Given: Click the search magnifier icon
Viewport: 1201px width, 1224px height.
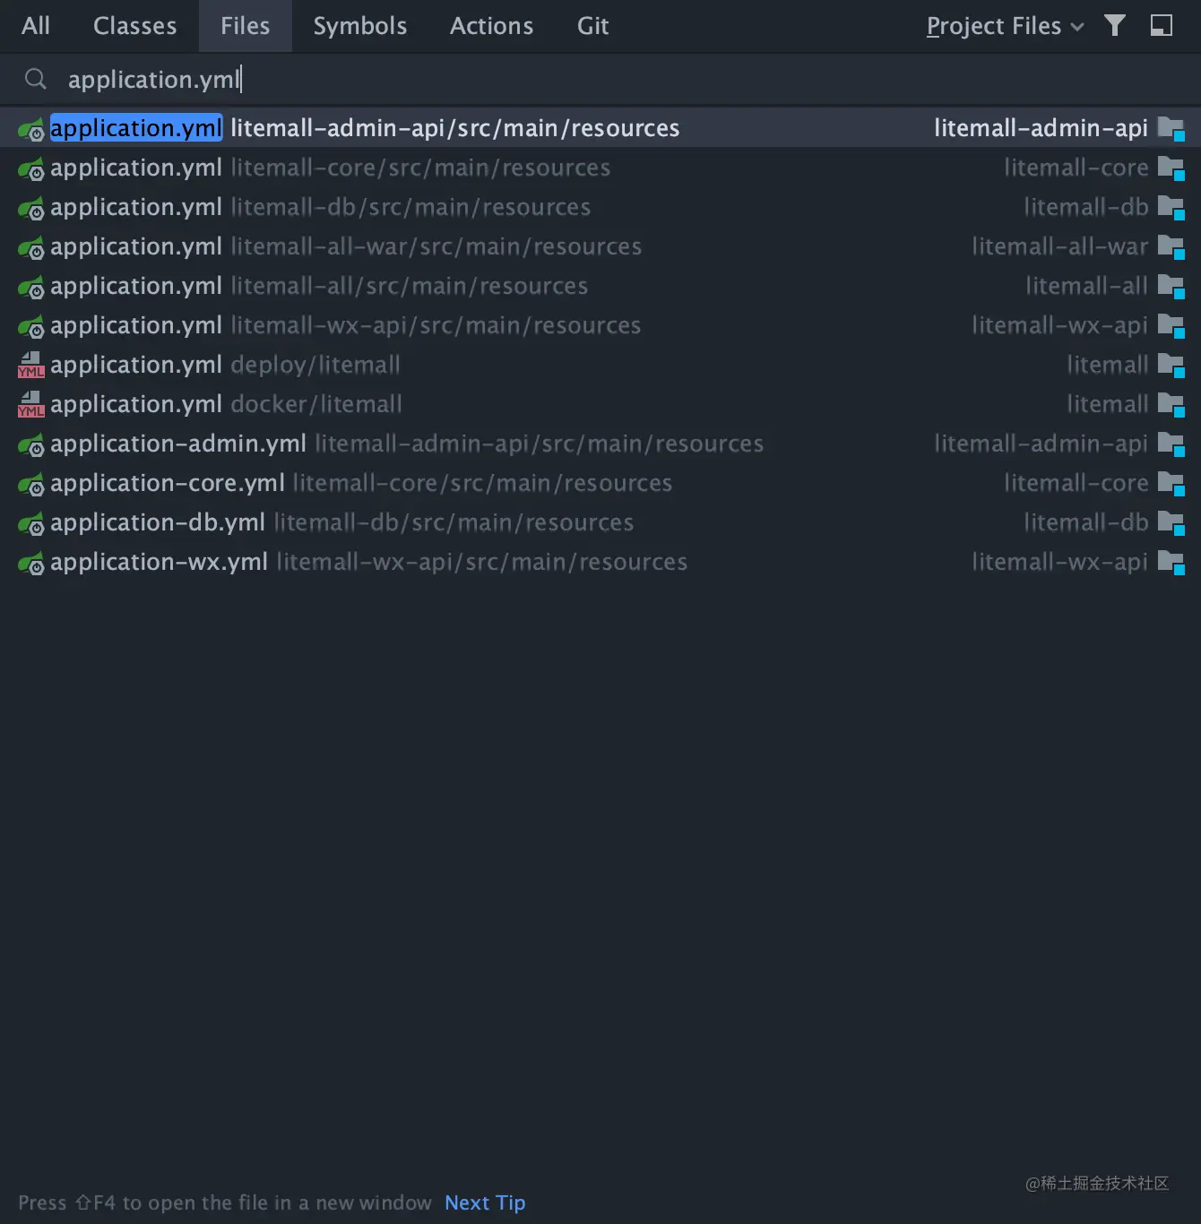Looking at the screenshot, I should (x=36, y=80).
